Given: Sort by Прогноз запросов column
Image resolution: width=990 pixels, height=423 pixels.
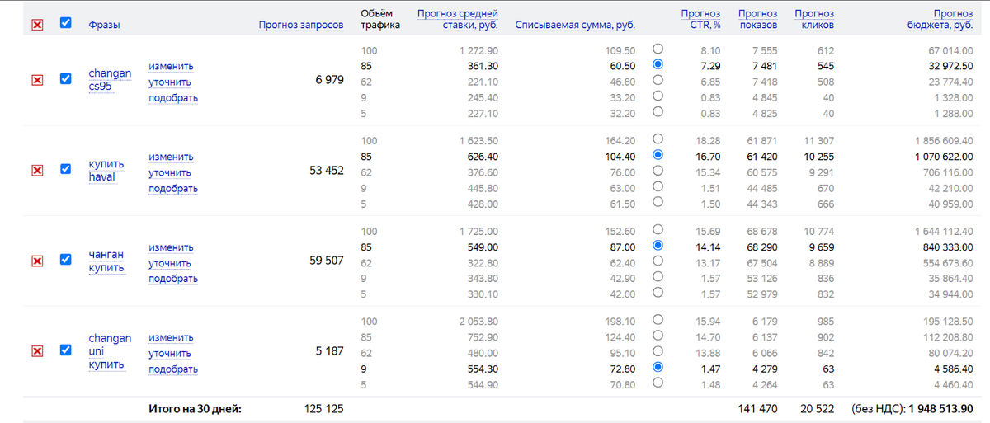Looking at the screenshot, I should click(x=301, y=25).
